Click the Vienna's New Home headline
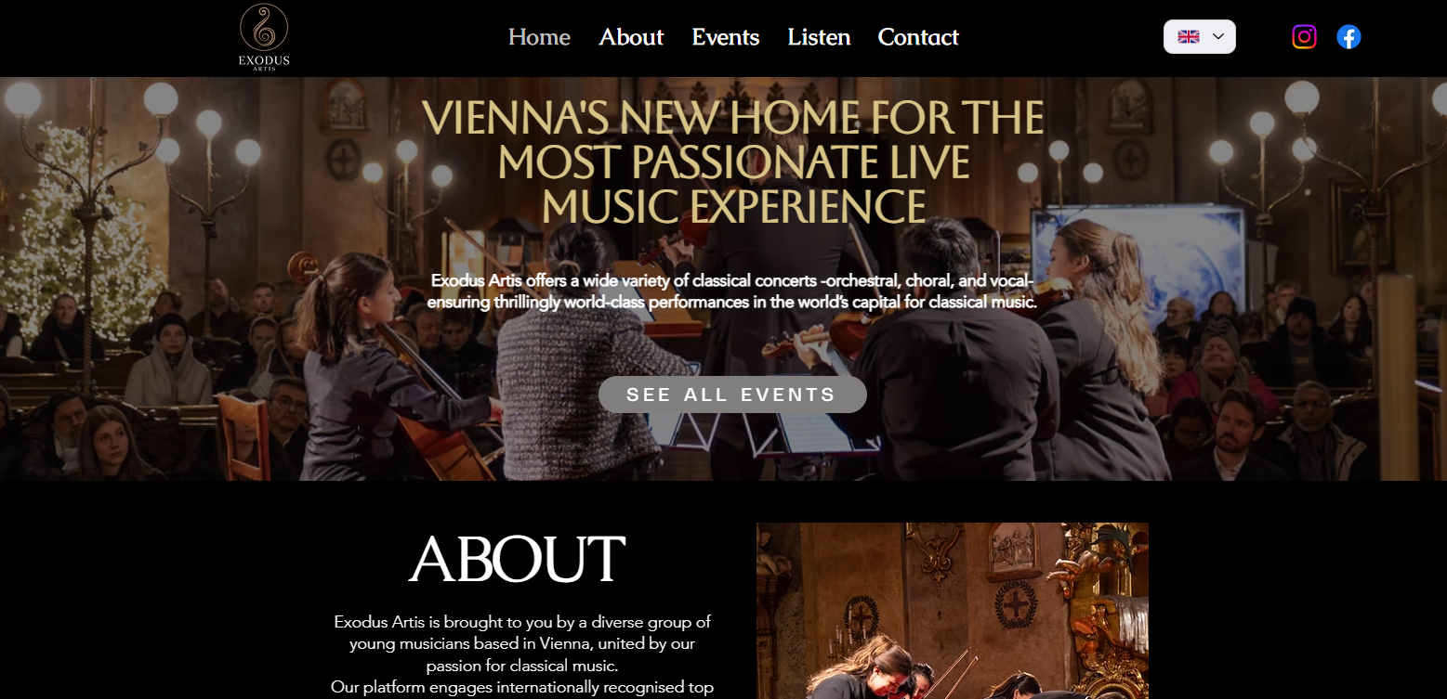 pyautogui.click(x=733, y=162)
